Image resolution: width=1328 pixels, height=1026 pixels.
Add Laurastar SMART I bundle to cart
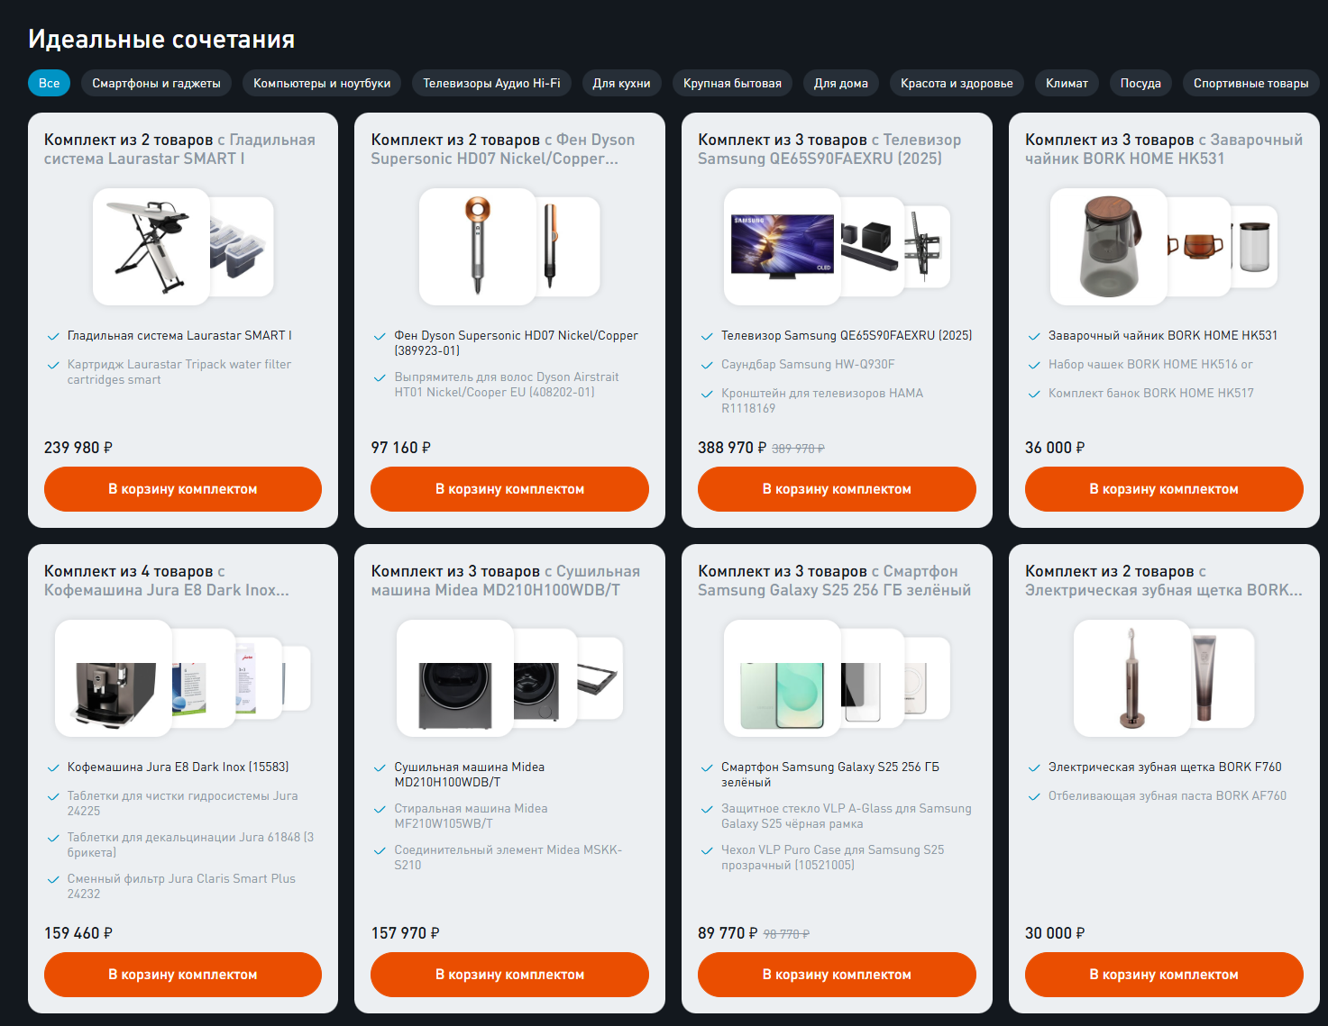click(183, 489)
